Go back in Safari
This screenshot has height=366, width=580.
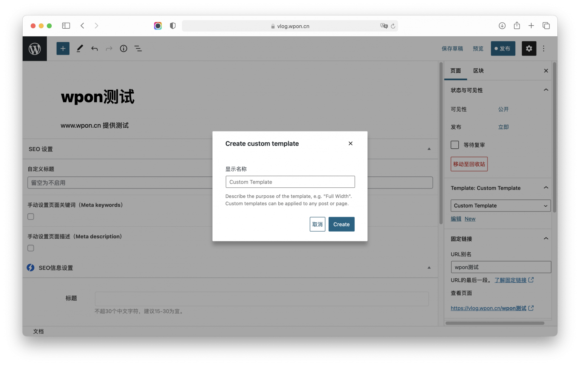tap(82, 26)
